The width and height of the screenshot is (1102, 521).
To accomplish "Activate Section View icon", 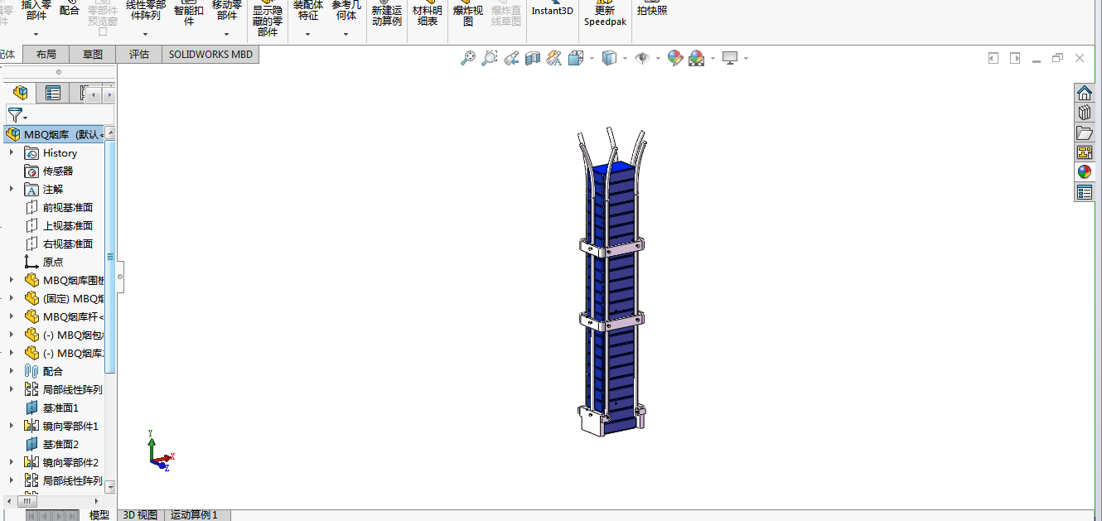I will point(533,58).
